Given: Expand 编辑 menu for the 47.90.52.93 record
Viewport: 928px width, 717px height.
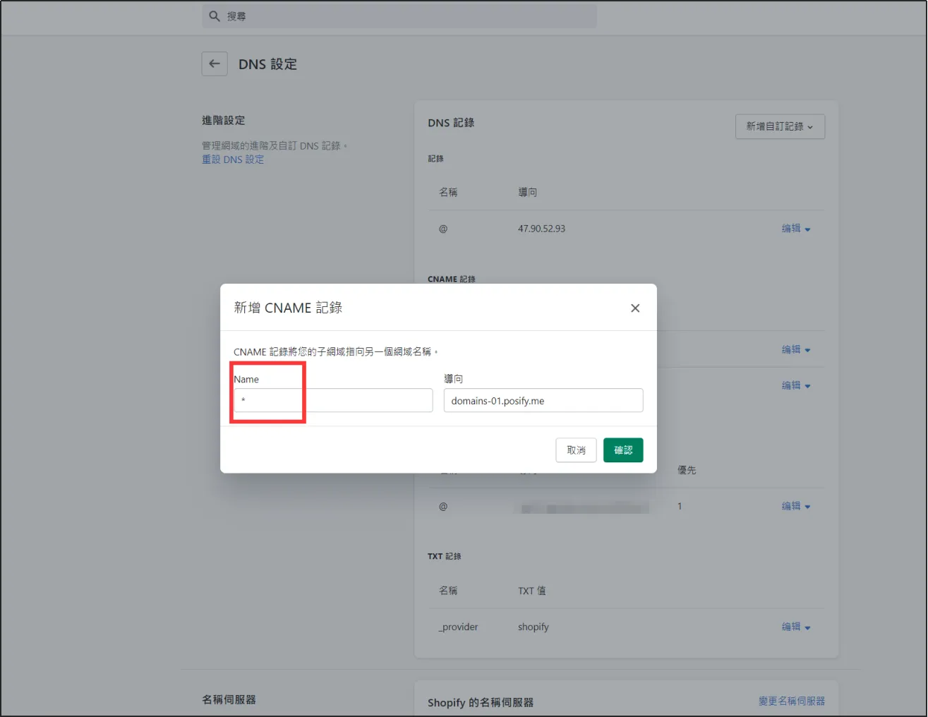Looking at the screenshot, I should click(x=795, y=229).
